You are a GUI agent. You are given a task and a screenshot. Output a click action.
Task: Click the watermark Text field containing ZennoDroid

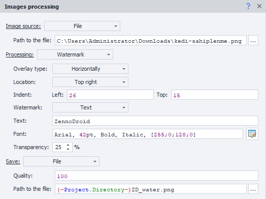click(x=155, y=121)
